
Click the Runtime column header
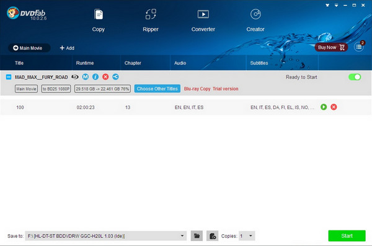85,63
